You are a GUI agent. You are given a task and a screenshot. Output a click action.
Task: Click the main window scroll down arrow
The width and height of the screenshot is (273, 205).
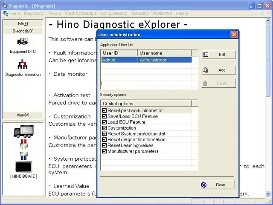tap(268, 194)
